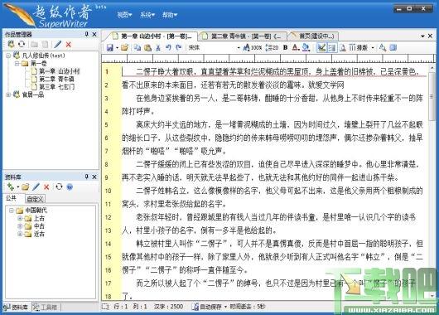Click new work icon in 作品管理器 toolbar
439x315 pixels.
[x=11, y=44]
